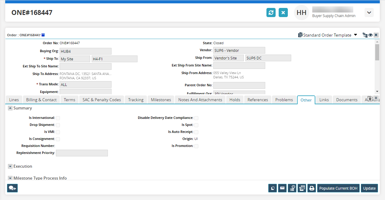Switch to the Holds tab
385x200 pixels.
point(235,100)
